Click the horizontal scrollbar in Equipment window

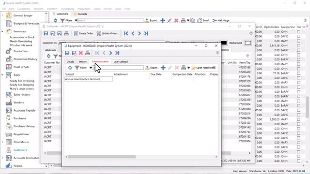102,157
